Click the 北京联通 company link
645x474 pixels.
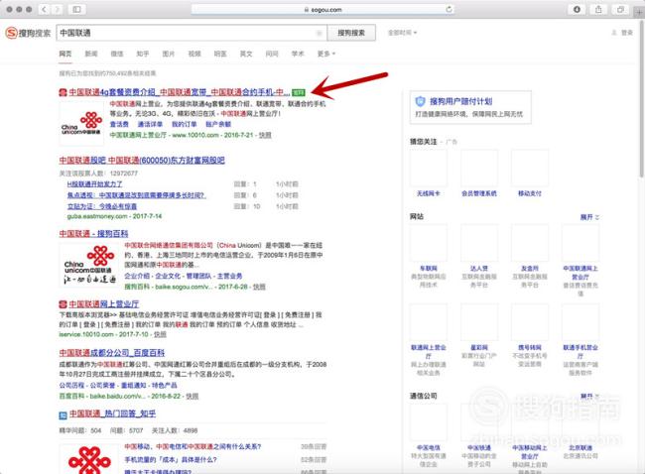(580, 447)
